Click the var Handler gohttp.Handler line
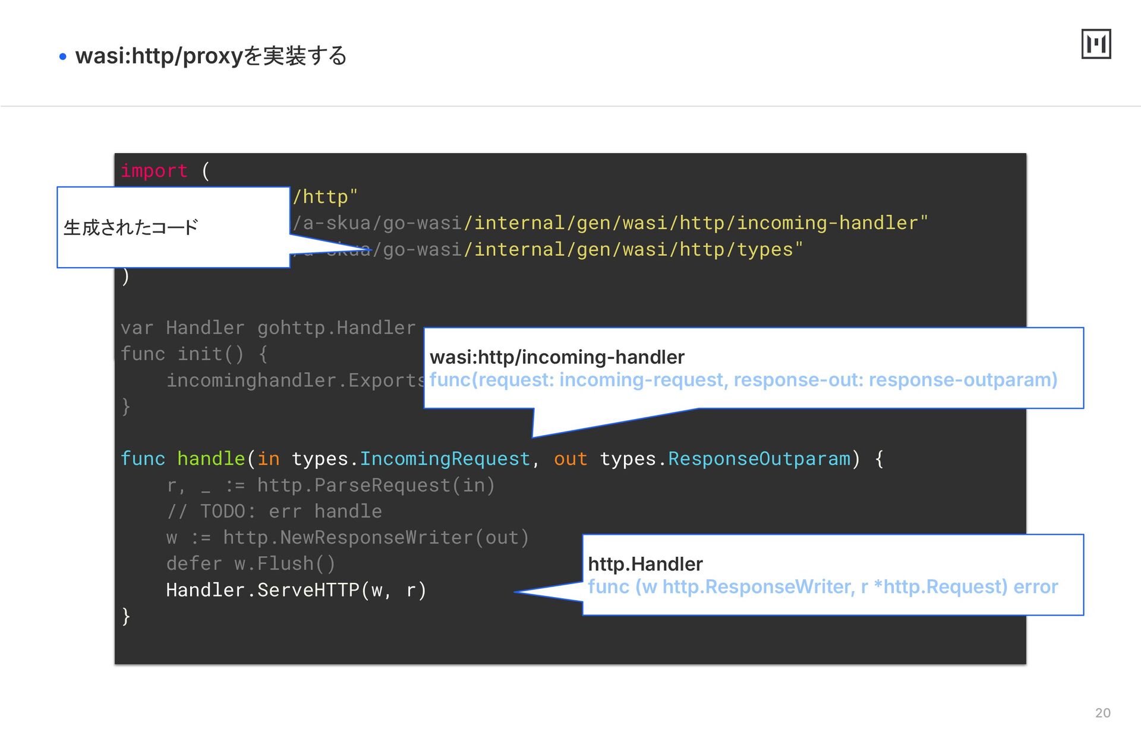Screen dimensions: 1141x736 [x=267, y=328]
